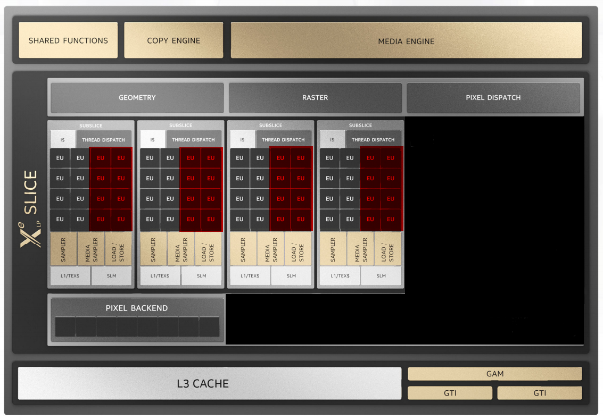603x420 pixels.
Task: Select the MEDIA ENGINE block
Action: click(x=406, y=40)
